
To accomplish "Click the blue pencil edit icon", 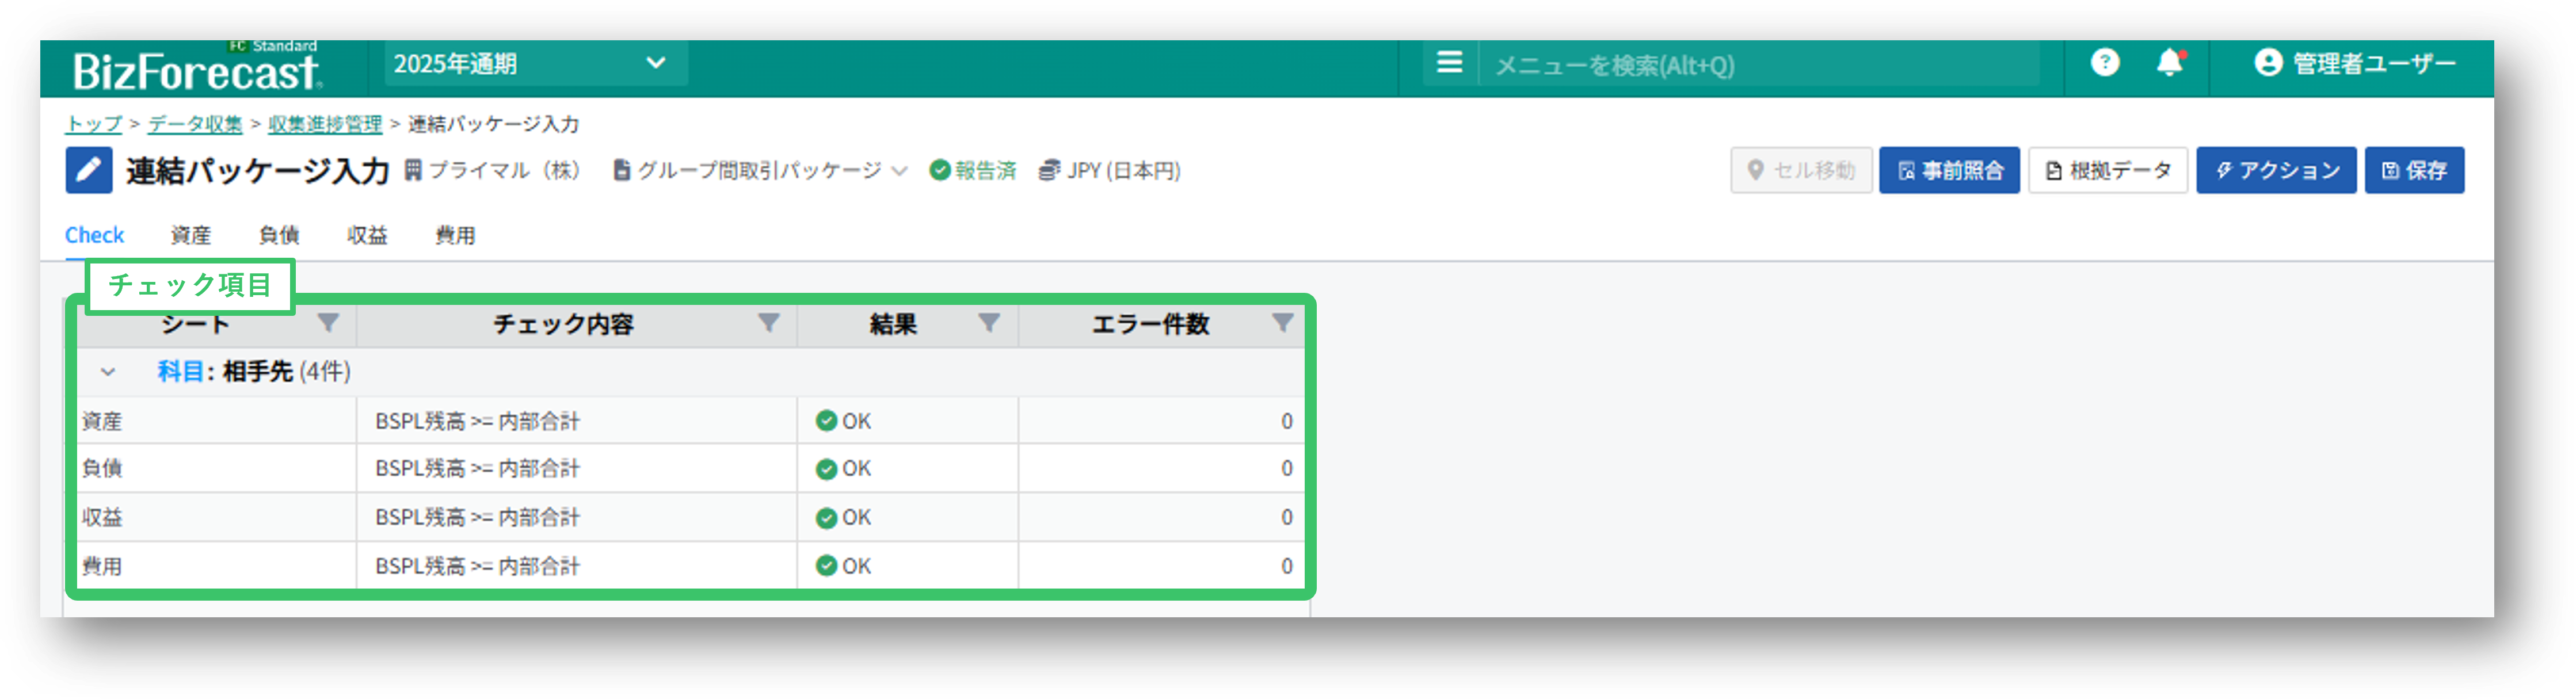I will click(89, 170).
